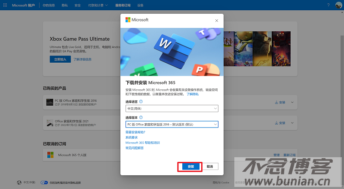Click 安装 for Office 2016 row

pos(280,102)
